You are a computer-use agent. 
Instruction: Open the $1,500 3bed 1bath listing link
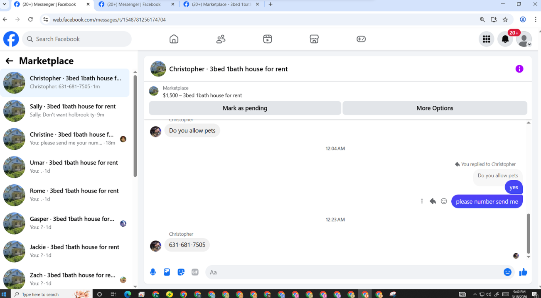[202, 95]
